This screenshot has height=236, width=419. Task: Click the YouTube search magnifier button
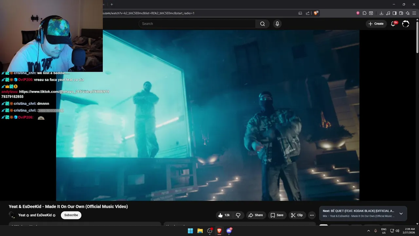[x=263, y=24]
